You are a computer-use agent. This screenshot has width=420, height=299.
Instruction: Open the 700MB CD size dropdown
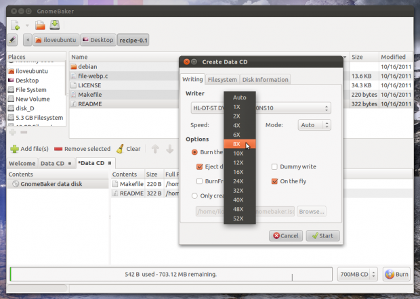coord(357,274)
